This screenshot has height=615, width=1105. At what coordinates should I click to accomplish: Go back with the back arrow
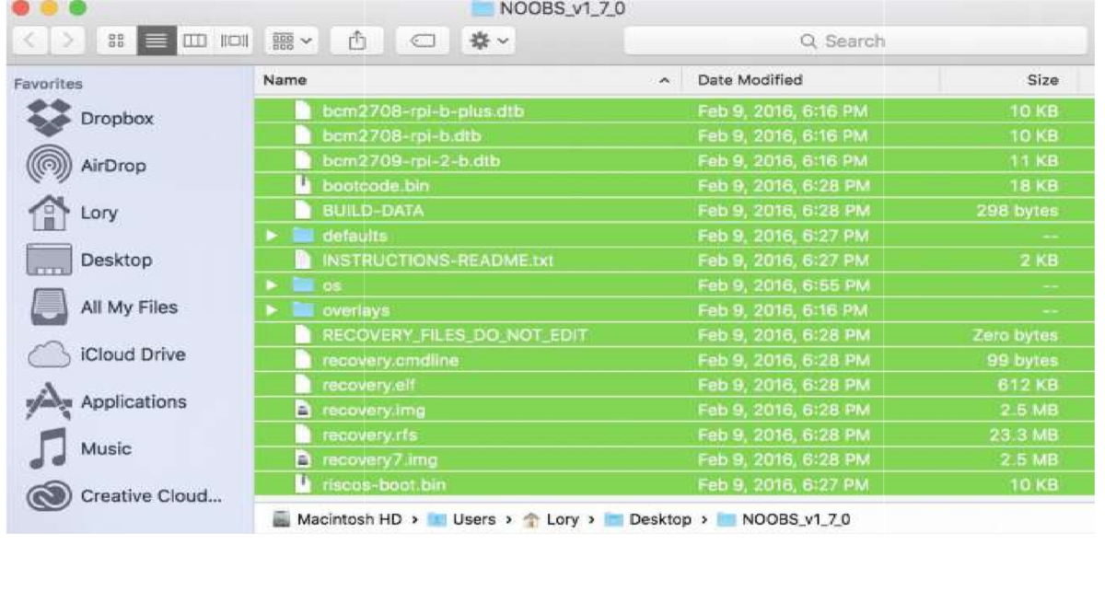coord(29,41)
